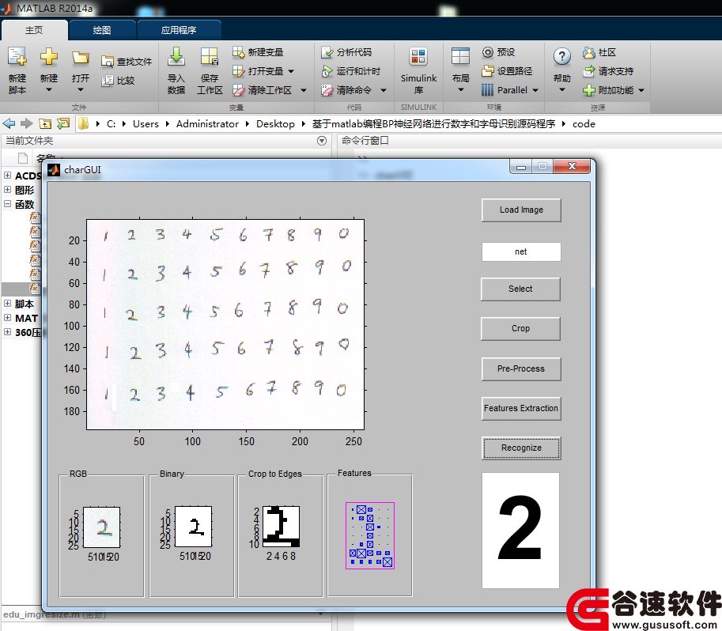The image size is (722, 631).
Task: Expand the 脚本 tree node
Action: coord(7,303)
